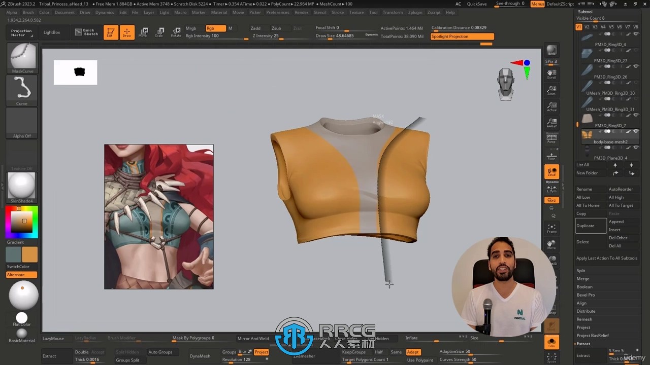650x365 pixels.
Task: Move subtool down with arrow
Action: point(632,165)
